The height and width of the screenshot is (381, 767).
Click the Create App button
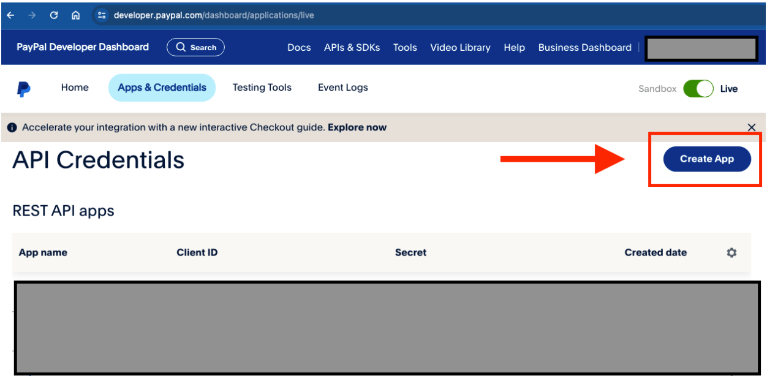707,159
